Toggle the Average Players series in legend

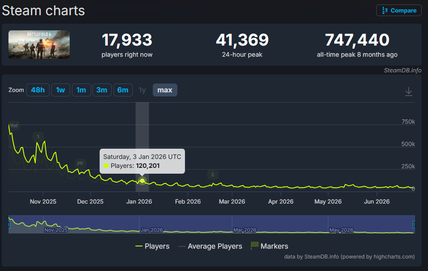[210, 246]
